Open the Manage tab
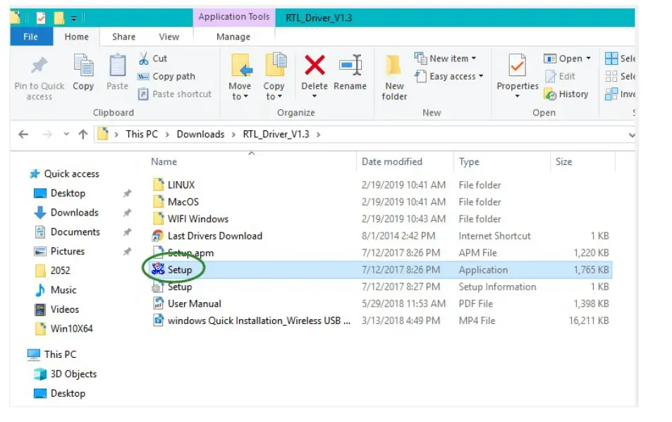This screenshot has height=422, width=672. [233, 37]
